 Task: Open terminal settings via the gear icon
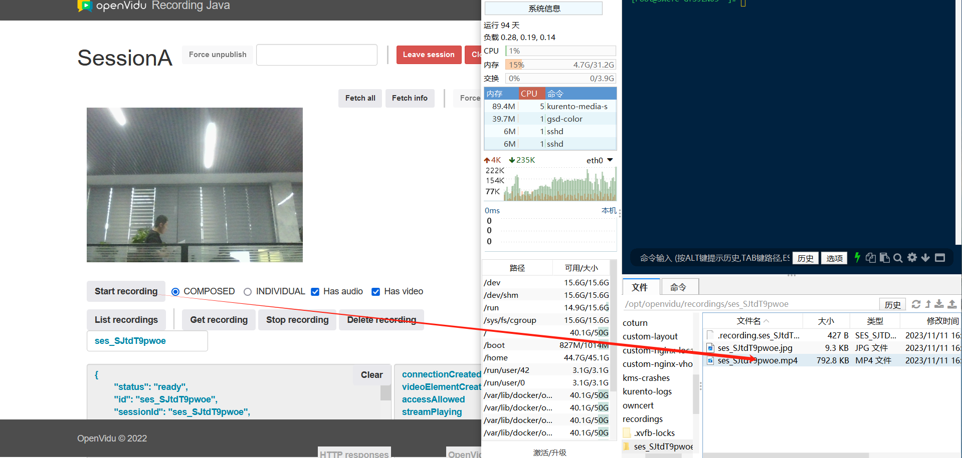(x=912, y=257)
